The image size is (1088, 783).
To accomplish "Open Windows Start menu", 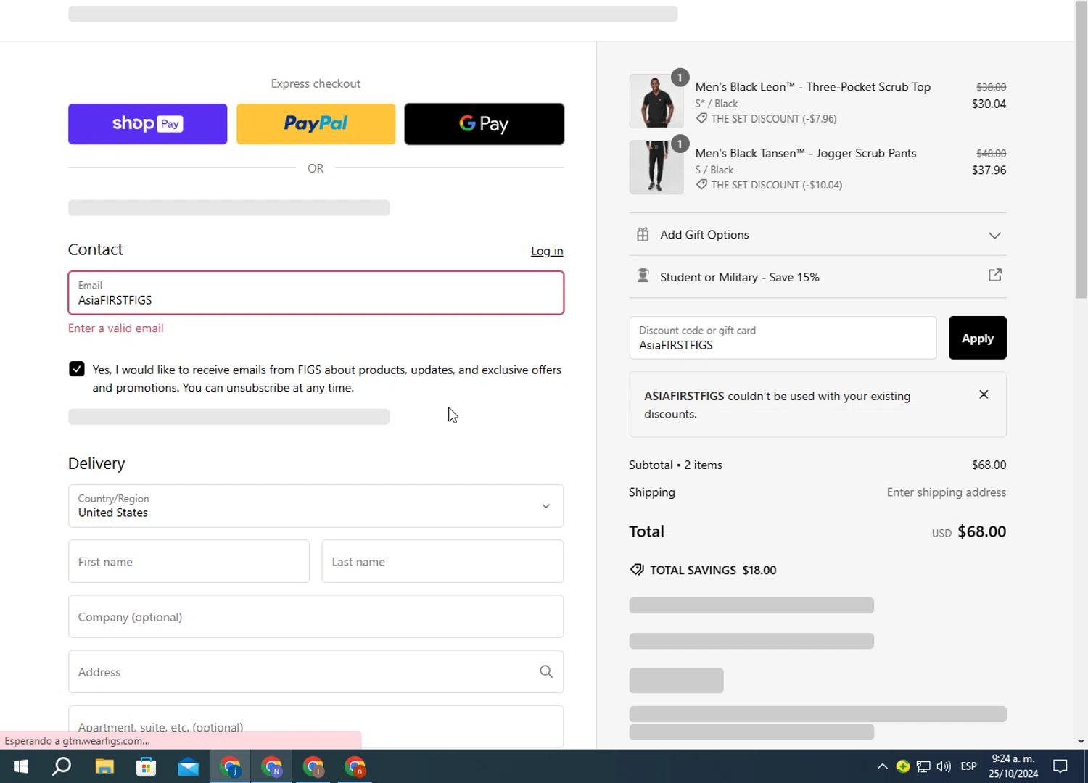I will [x=20, y=766].
